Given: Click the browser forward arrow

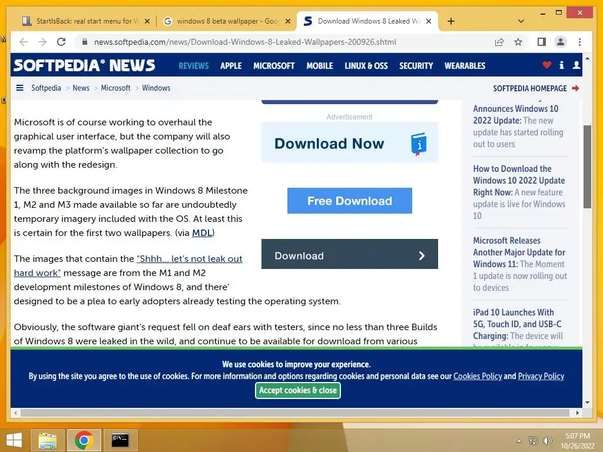Looking at the screenshot, I should tap(42, 42).
